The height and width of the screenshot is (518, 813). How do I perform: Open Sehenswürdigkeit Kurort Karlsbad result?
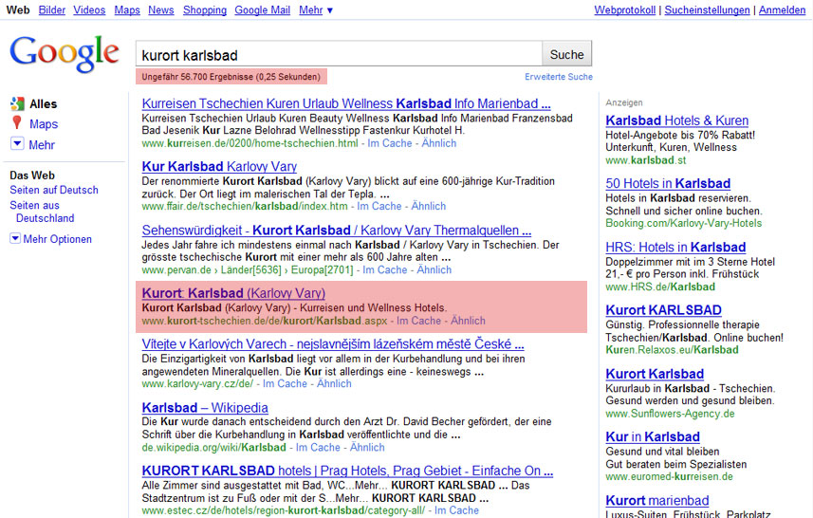pyautogui.click(x=337, y=231)
